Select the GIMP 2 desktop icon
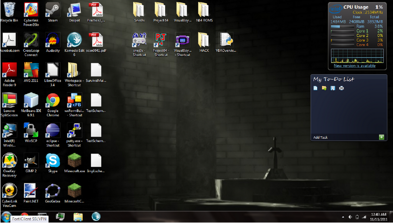The height and width of the screenshot is (223, 393). pyautogui.click(x=31, y=160)
